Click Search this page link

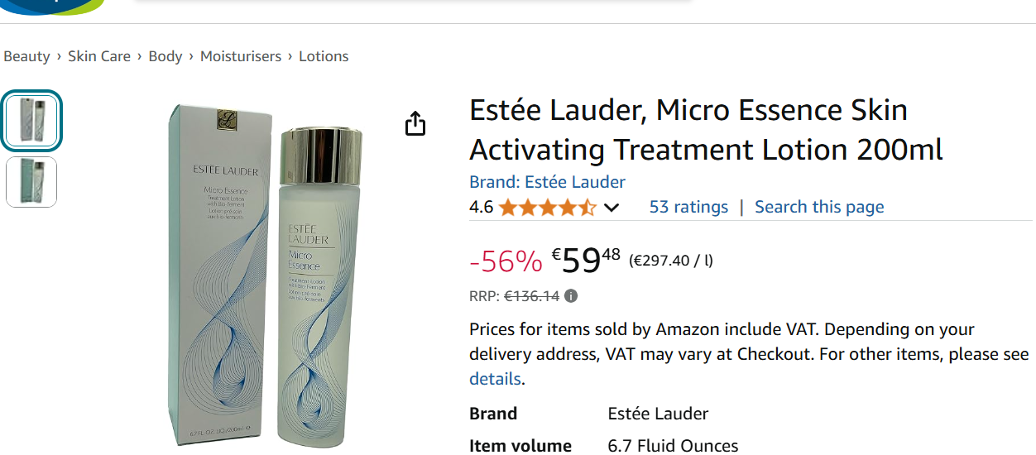819,207
